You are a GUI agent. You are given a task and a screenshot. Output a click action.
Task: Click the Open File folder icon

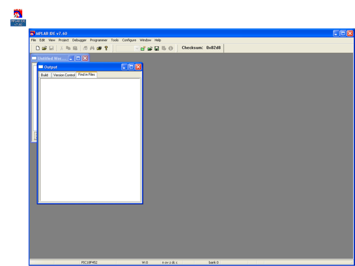[x=44, y=48]
